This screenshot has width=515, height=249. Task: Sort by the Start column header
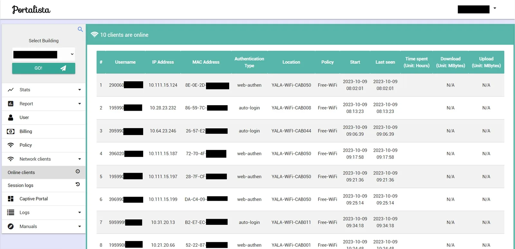355,62
